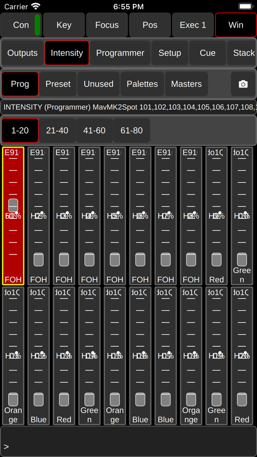Open the Cue window
This screenshot has height=457, width=257.
(x=207, y=53)
